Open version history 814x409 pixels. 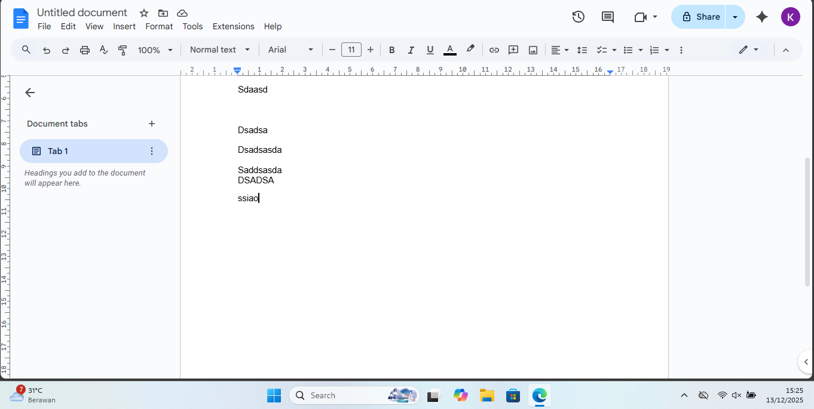pyautogui.click(x=578, y=17)
